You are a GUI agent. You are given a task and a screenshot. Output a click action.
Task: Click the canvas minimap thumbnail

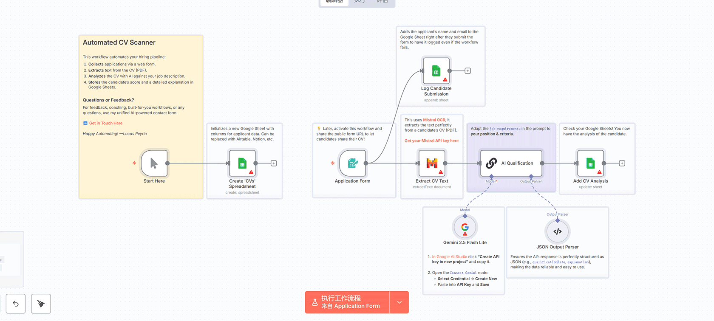tap(11, 259)
